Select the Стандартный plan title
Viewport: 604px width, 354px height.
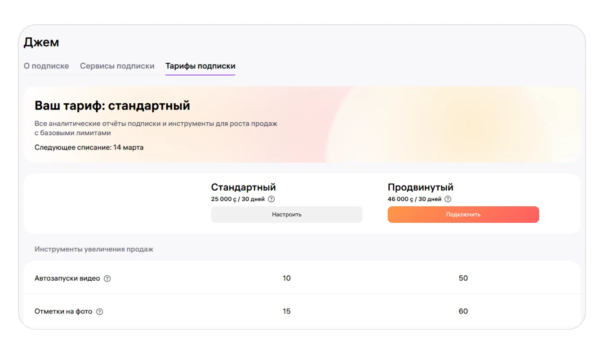coord(243,187)
